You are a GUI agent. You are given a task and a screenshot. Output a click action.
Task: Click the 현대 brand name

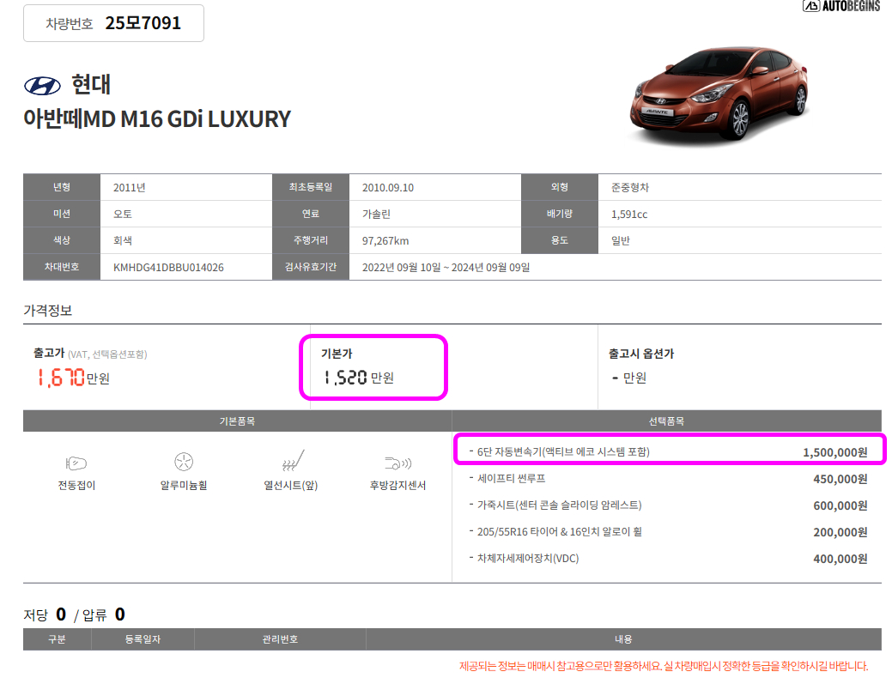pyautogui.click(x=90, y=85)
